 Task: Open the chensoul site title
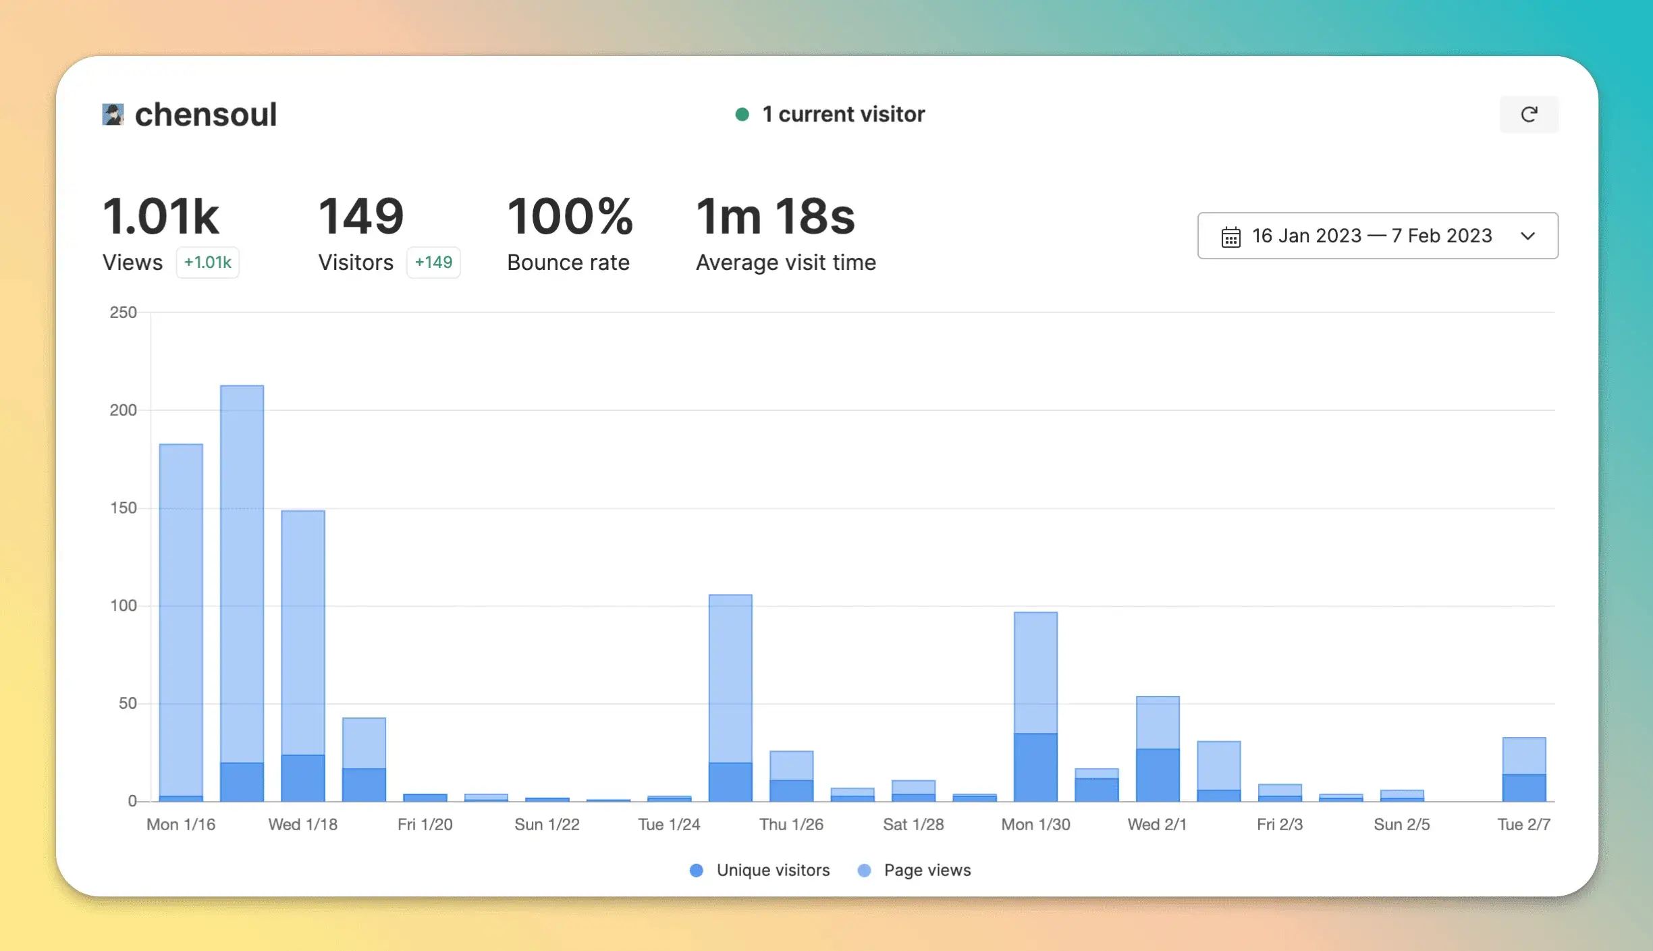tap(206, 114)
